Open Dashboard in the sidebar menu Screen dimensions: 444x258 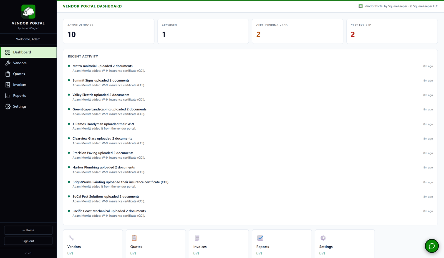(x=29, y=52)
